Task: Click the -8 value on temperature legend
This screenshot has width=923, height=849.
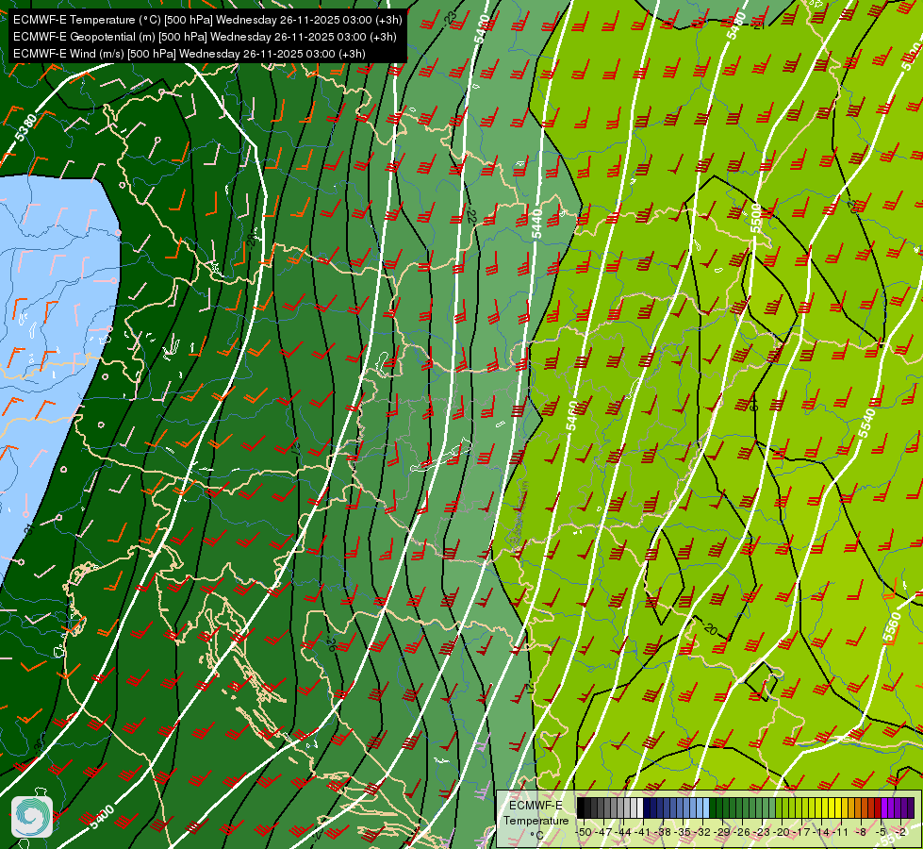Action: (861, 832)
